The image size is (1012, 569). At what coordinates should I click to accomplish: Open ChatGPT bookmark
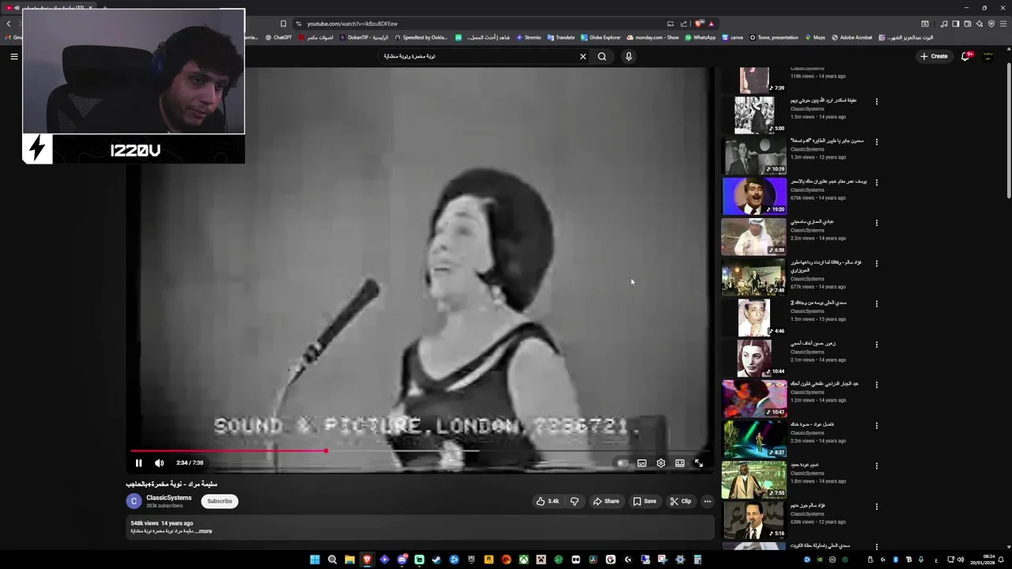tap(278, 37)
